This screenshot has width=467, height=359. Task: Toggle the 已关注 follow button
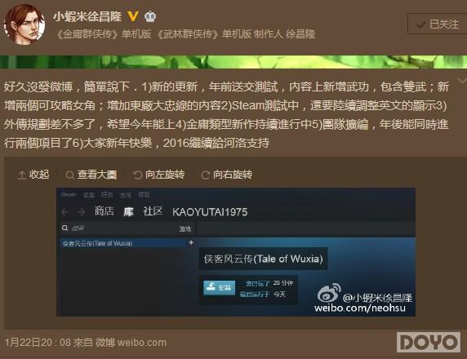click(x=438, y=24)
